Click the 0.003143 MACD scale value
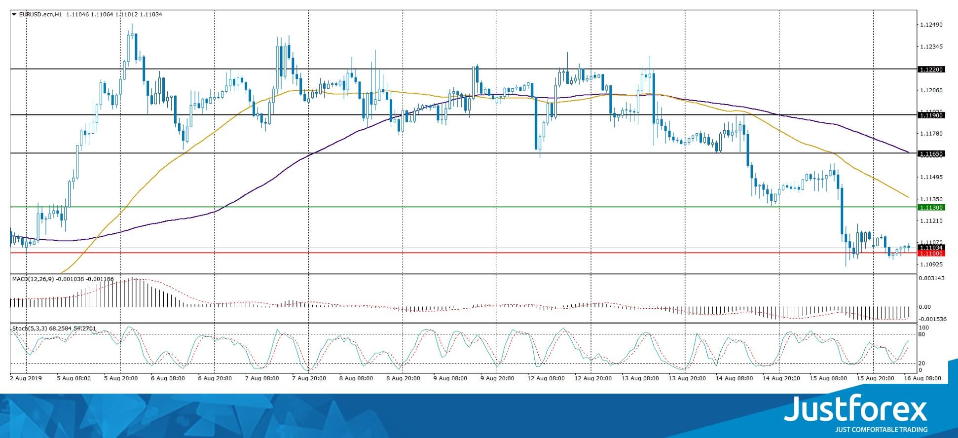 coord(932,278)
